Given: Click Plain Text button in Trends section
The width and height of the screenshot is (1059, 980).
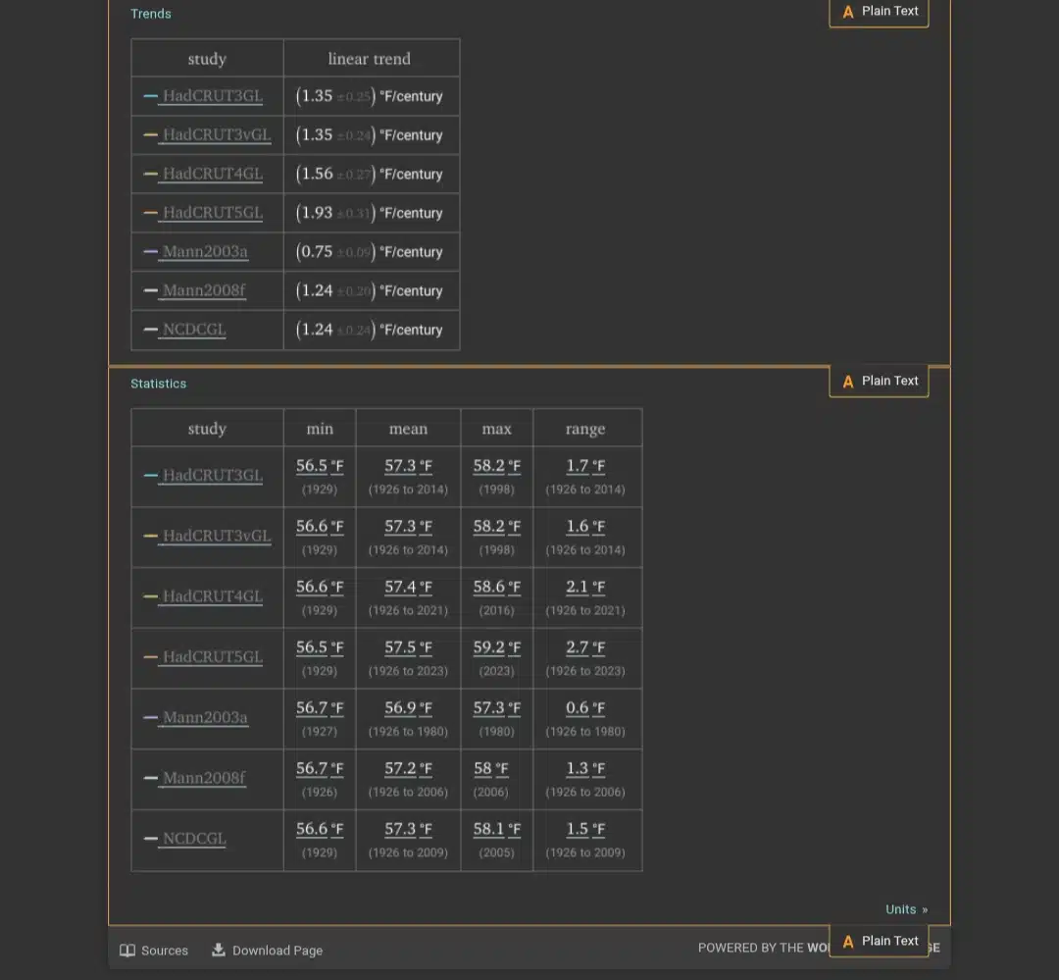Looking at the screenshot, I should pyautogui.click(x=879, y=12).
